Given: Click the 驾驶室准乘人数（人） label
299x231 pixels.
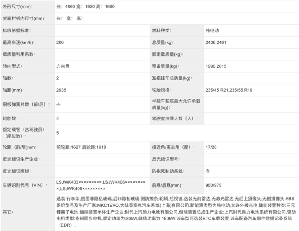Looking at the screenshot, I should point(175,119).
